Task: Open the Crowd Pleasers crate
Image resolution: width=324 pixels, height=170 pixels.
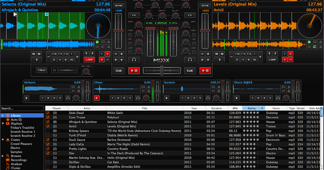Action: [21, 144]
